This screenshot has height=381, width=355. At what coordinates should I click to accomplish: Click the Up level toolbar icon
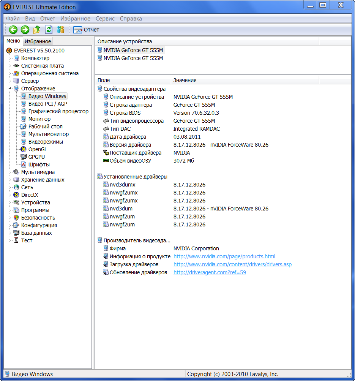click(37, 30)
